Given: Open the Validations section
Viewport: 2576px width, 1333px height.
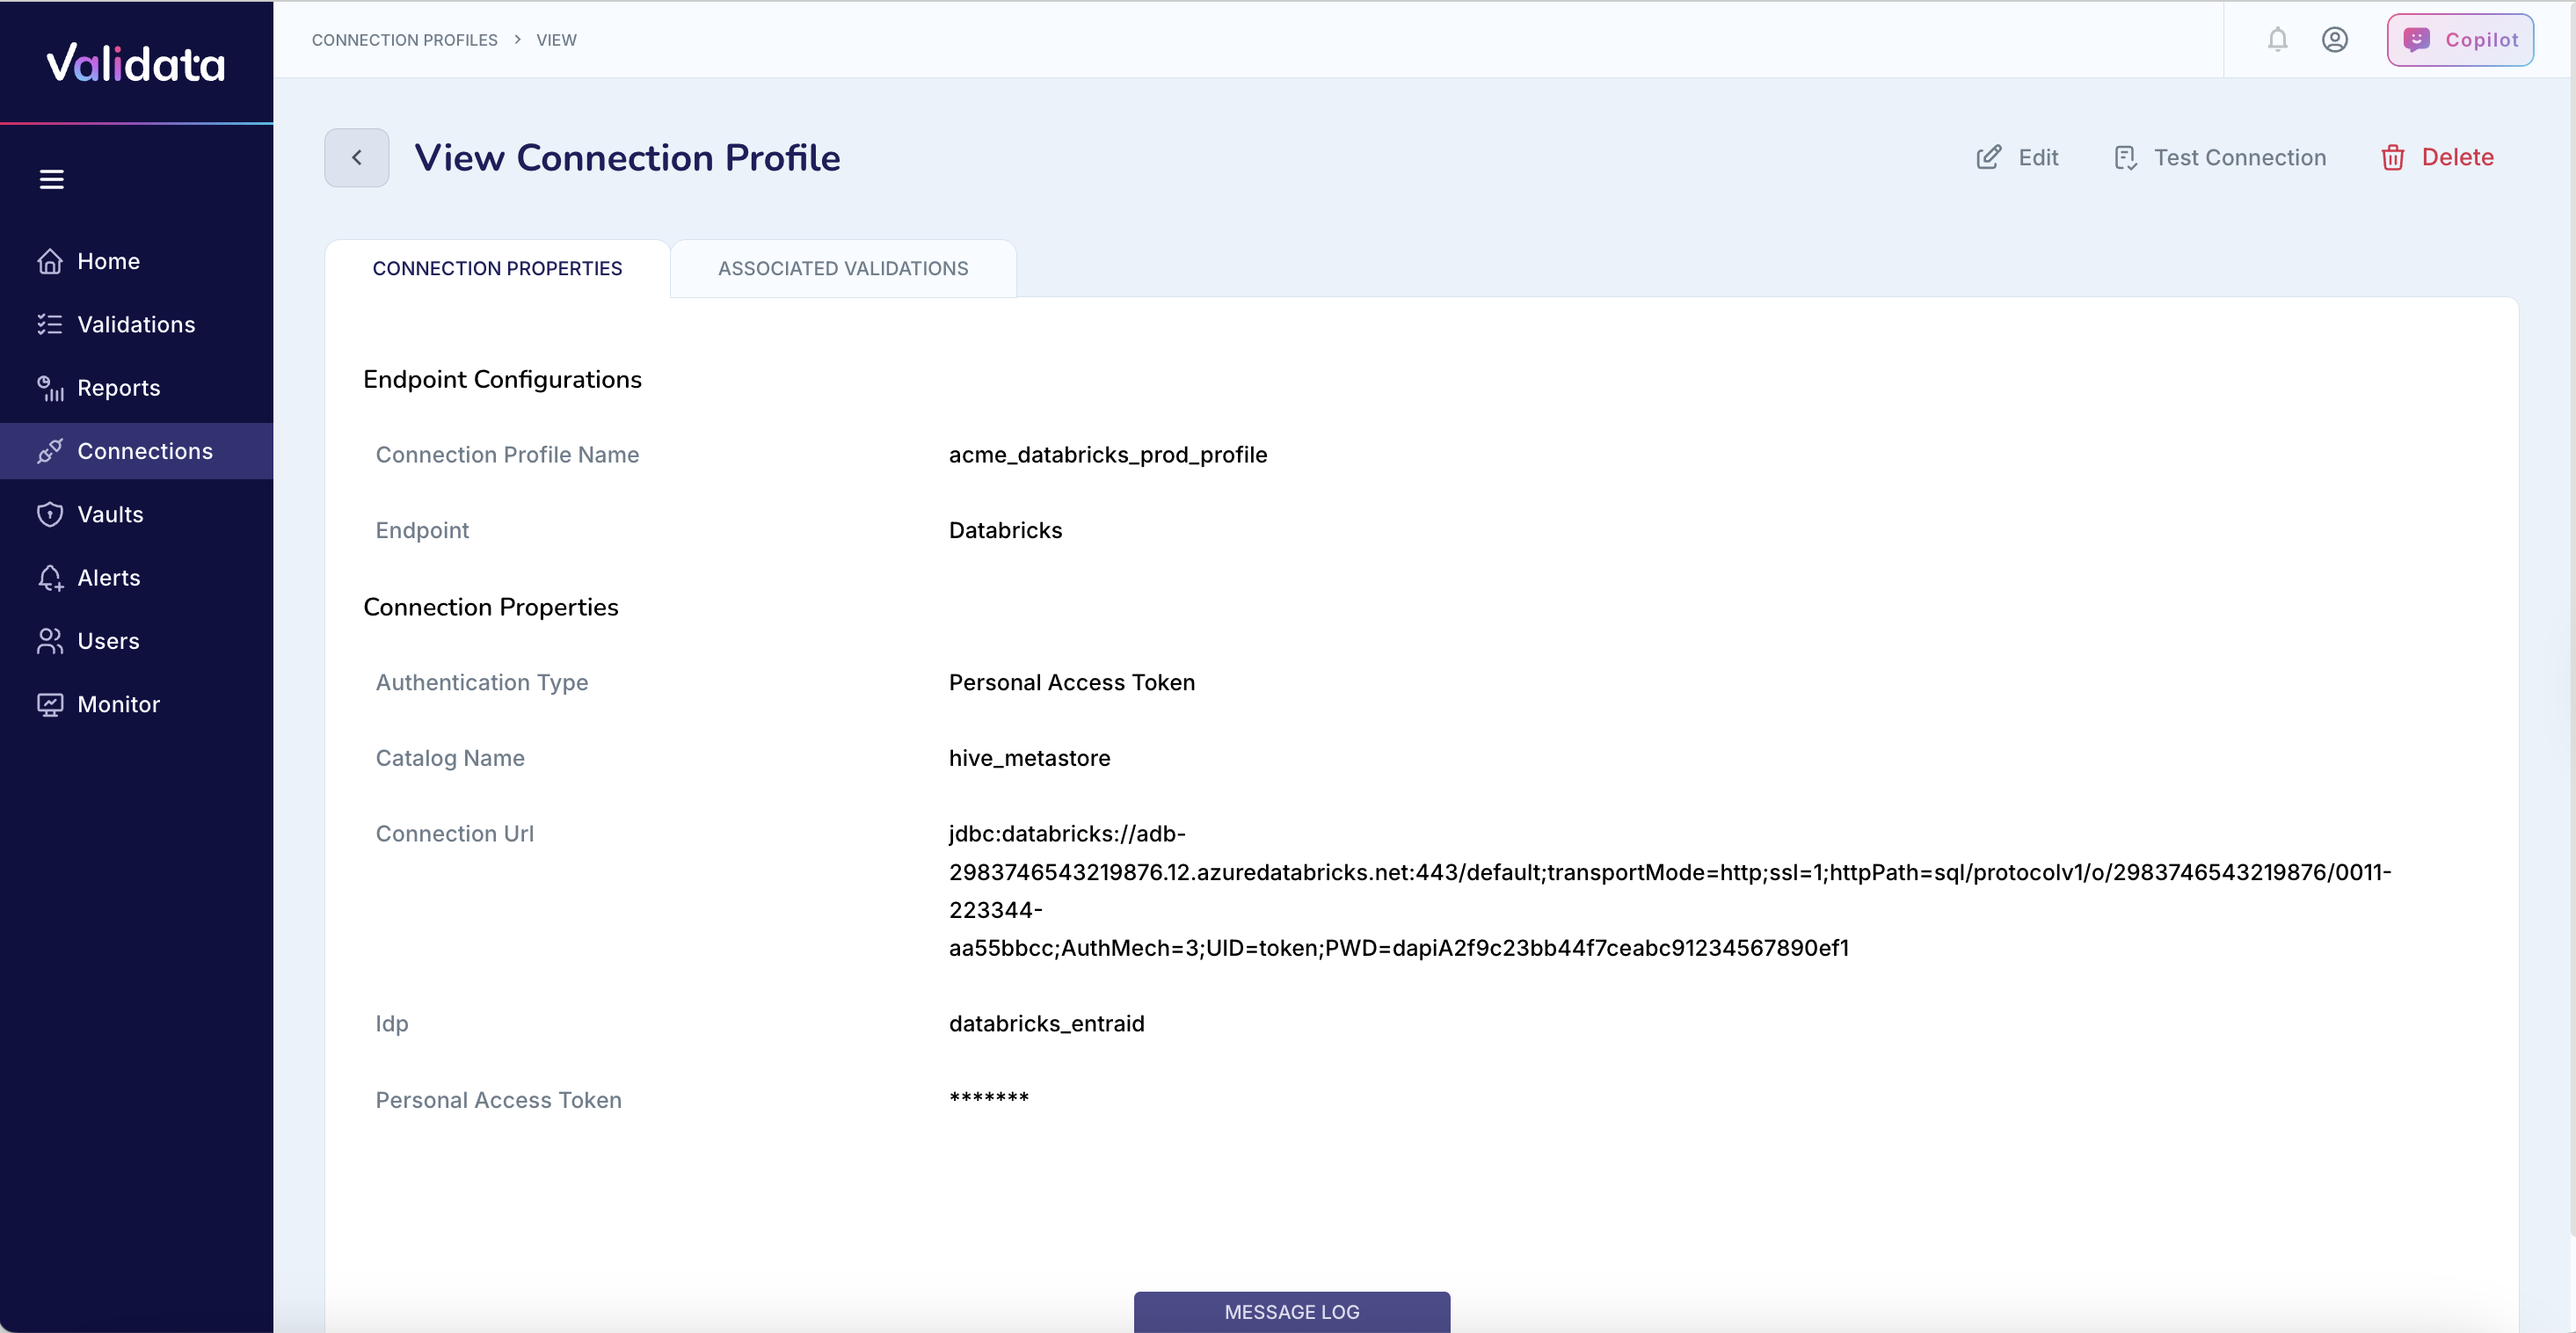Looking at the screenshot, I should [135, 324].
